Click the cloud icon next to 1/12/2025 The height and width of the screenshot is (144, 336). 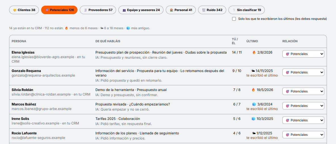[254, 133]
